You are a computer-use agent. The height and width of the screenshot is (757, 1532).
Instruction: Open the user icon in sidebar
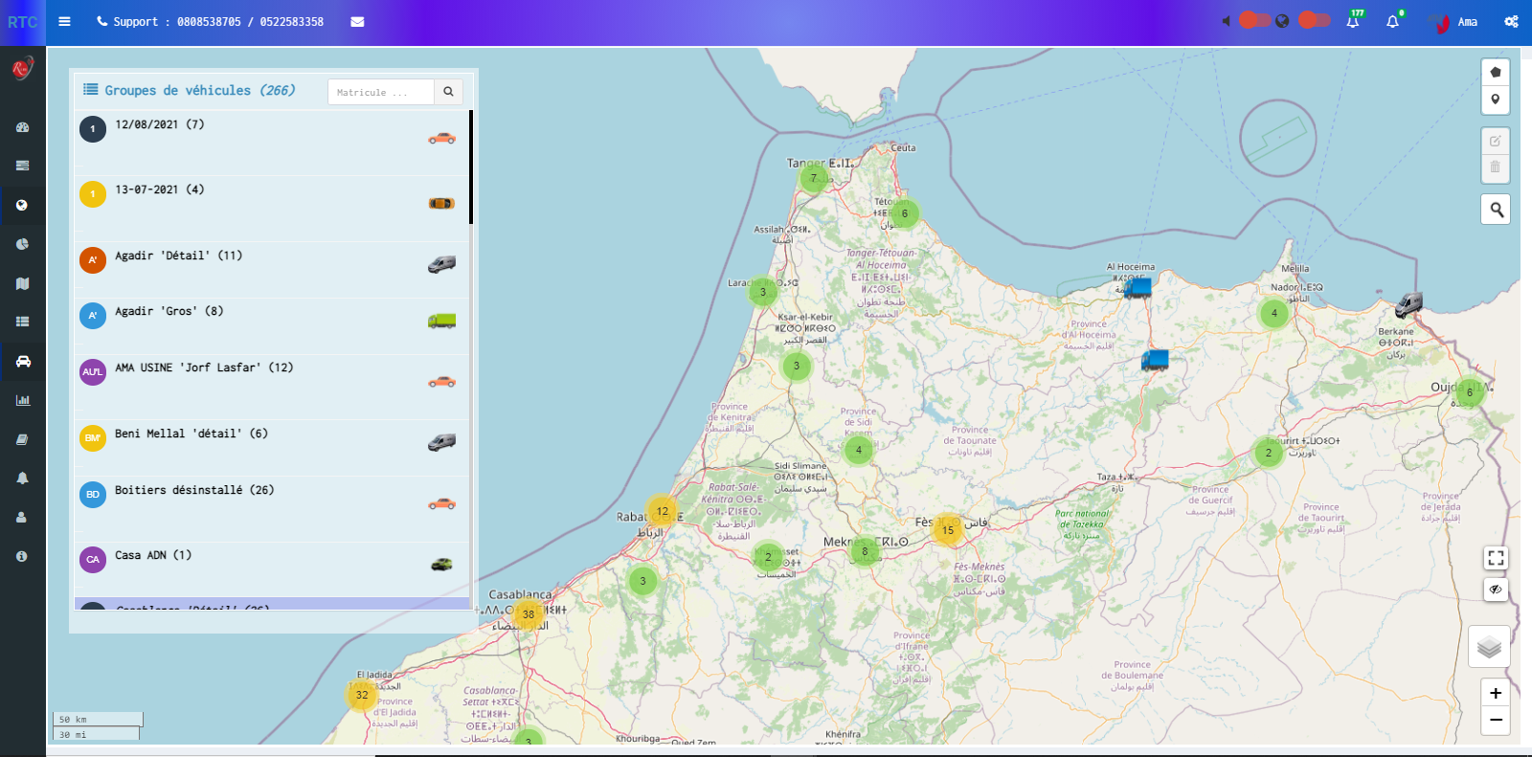click(22, 517)
